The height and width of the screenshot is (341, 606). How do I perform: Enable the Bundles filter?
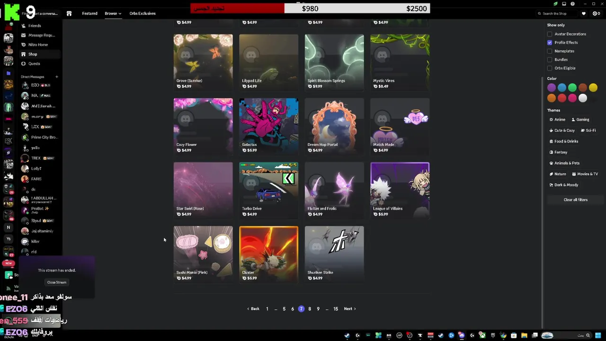[x=550, y=60]
